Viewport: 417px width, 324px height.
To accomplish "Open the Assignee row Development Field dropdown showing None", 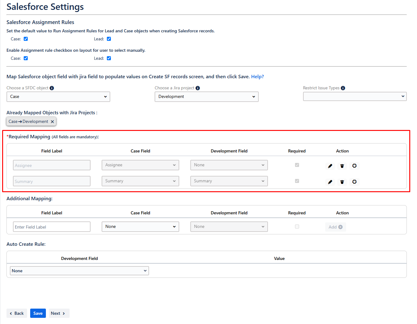I will (x=229, y=165).
